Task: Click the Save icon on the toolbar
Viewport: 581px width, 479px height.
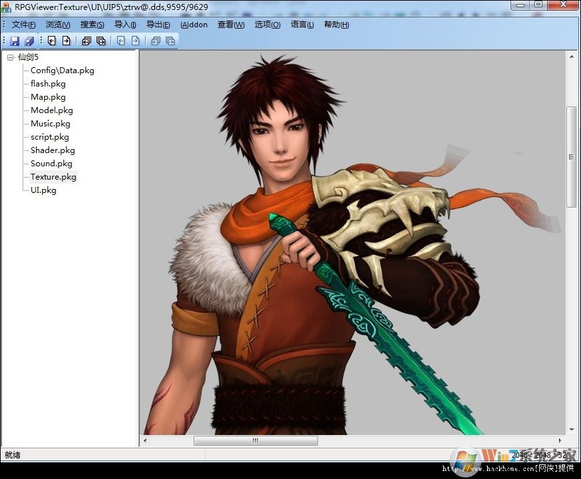Action: click(14, 41)
